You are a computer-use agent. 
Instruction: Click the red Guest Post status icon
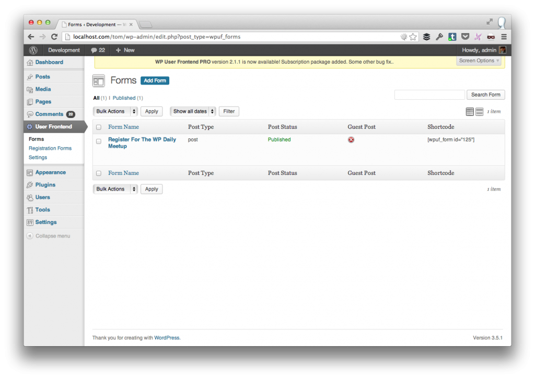tap(351, 140)
